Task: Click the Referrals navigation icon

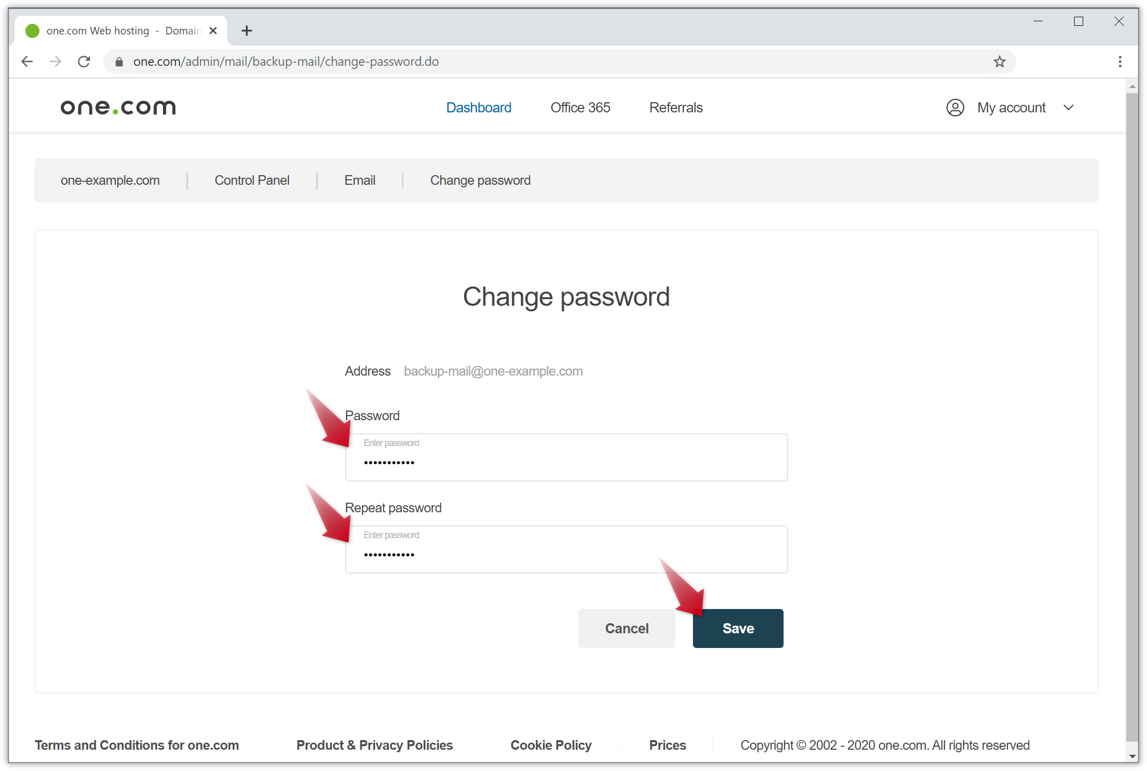Action: (x=676, y=107)
